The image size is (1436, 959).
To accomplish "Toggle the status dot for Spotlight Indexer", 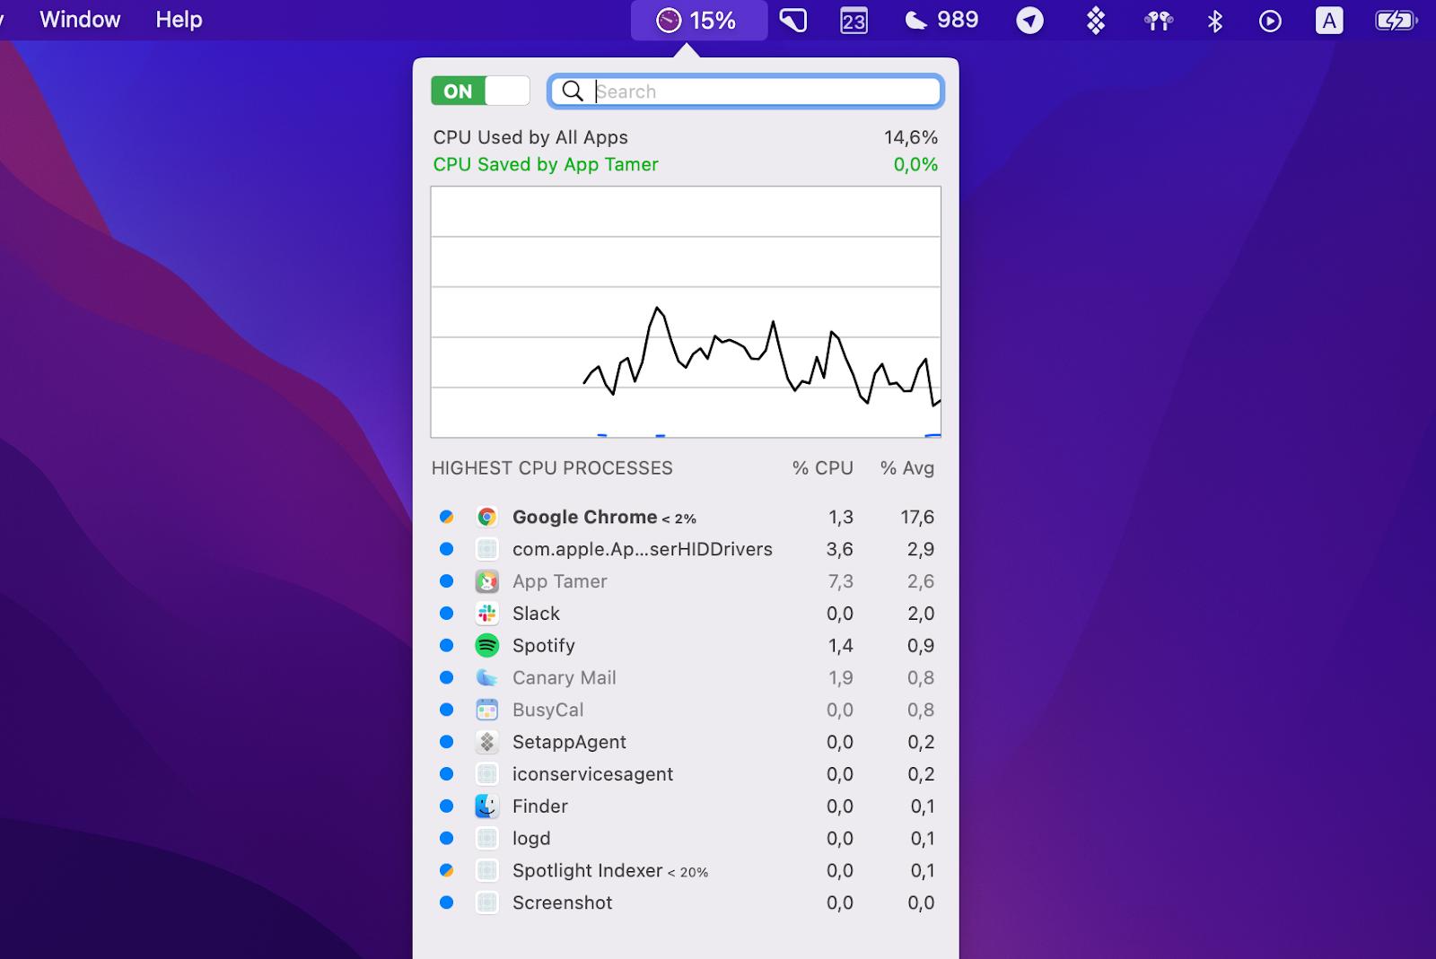I will (446, 870).
